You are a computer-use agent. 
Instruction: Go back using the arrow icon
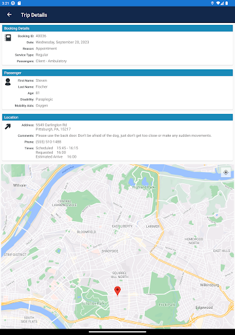[9, 14]
